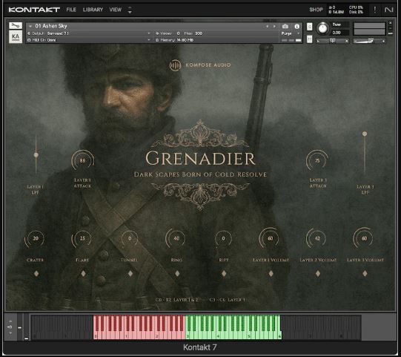The width and height of the screenshot is (401, 357).
Task: Expand the 01 Ashen Sky instrument dropdown arrow
Action: pyautogui.click(x=30, y=26)
